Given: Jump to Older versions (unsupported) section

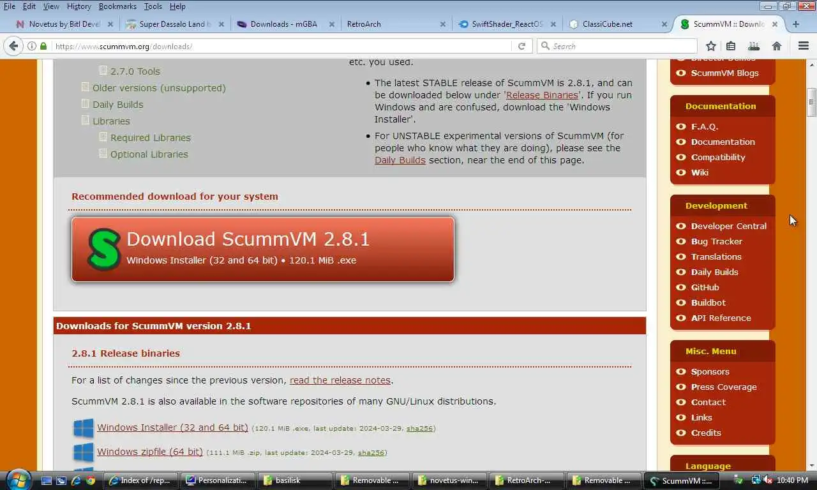Looking at the screenshot, I should click(x=159, y=88).
